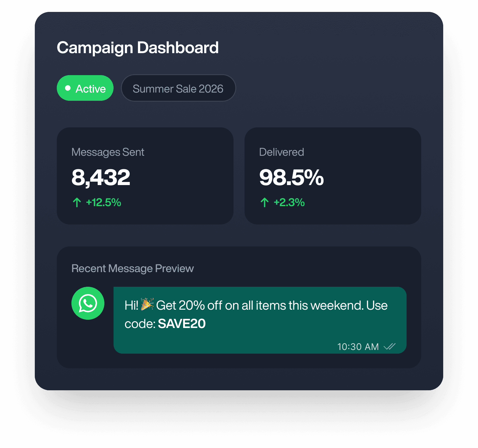Click the WhatsApp icon next to the message
478x448 pixels.
tap(88, 303)
